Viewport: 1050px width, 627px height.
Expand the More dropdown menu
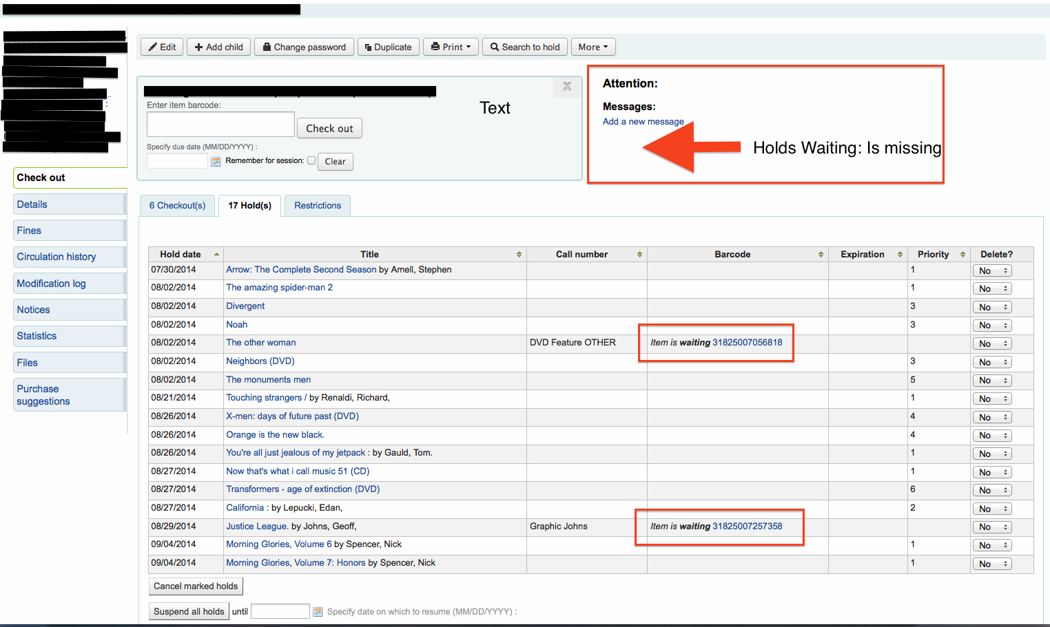[593, 47]
